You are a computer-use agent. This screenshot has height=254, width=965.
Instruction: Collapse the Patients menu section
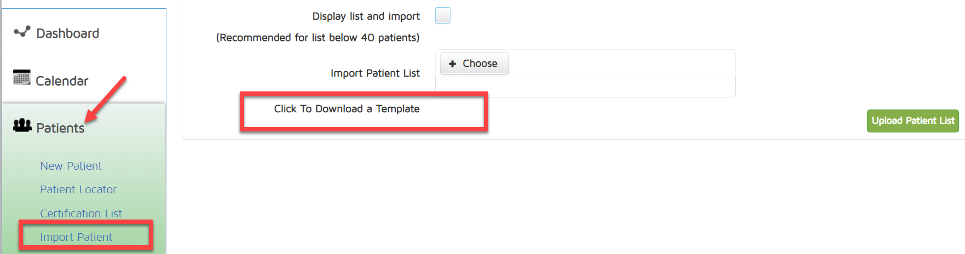click(60, 128)
